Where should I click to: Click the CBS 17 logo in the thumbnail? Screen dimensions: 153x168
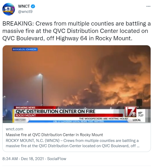click(x=130, y=112)
